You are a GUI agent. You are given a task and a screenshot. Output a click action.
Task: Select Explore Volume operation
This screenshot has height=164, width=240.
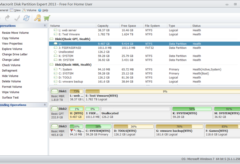12,49
